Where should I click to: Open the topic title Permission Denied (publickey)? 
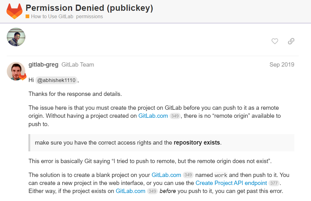89,8
